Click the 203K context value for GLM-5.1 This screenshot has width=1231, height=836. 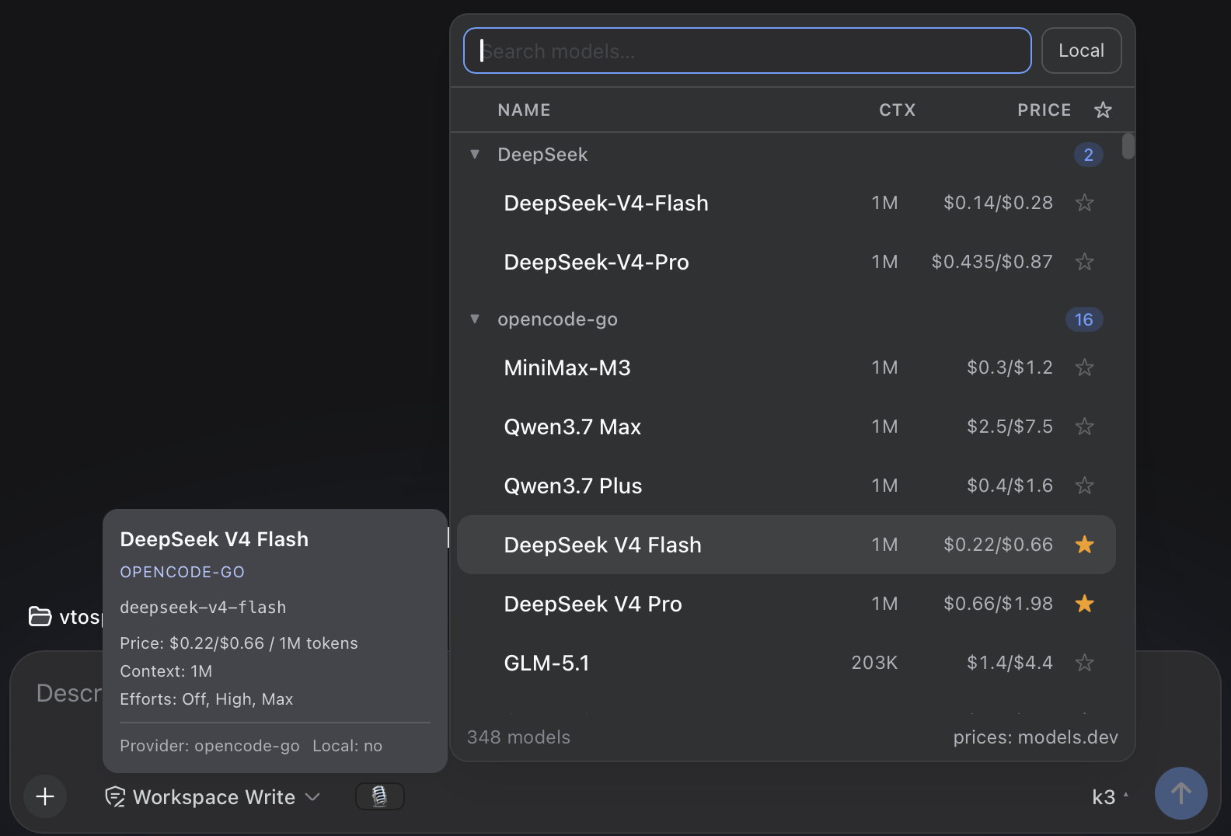point(874,663)
